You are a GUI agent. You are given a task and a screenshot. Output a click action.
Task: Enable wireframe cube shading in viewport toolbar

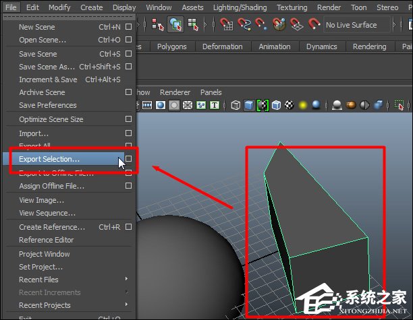236,105
